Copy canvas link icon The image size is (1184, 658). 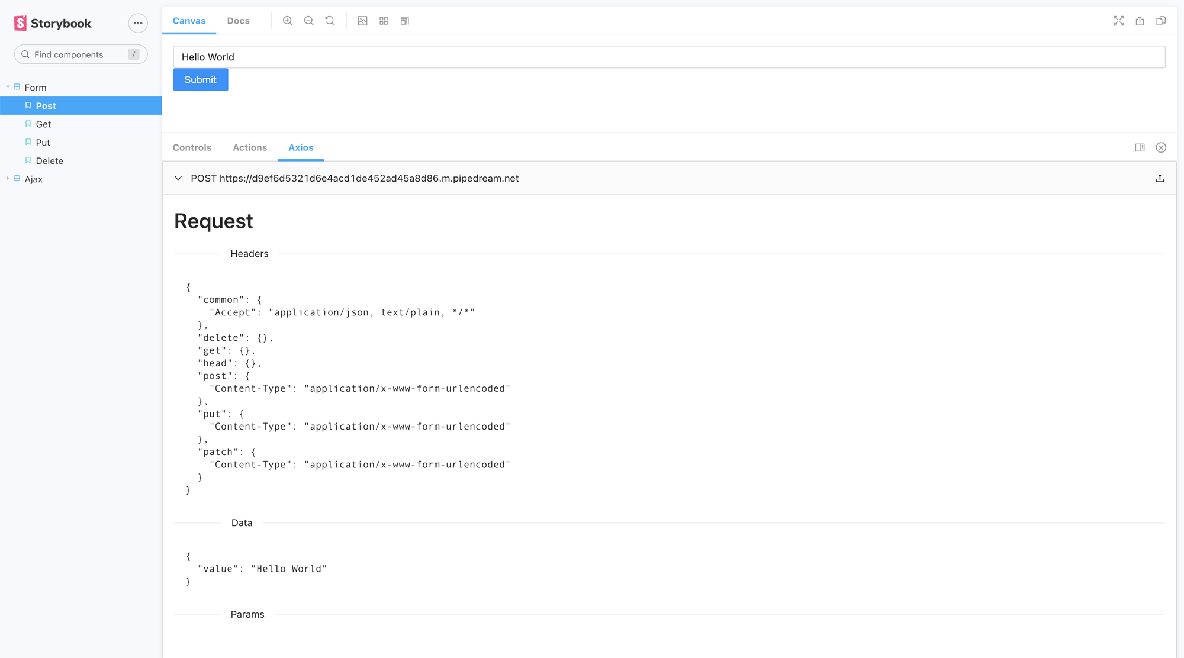pyautogui.click(x=1161, y=21)
